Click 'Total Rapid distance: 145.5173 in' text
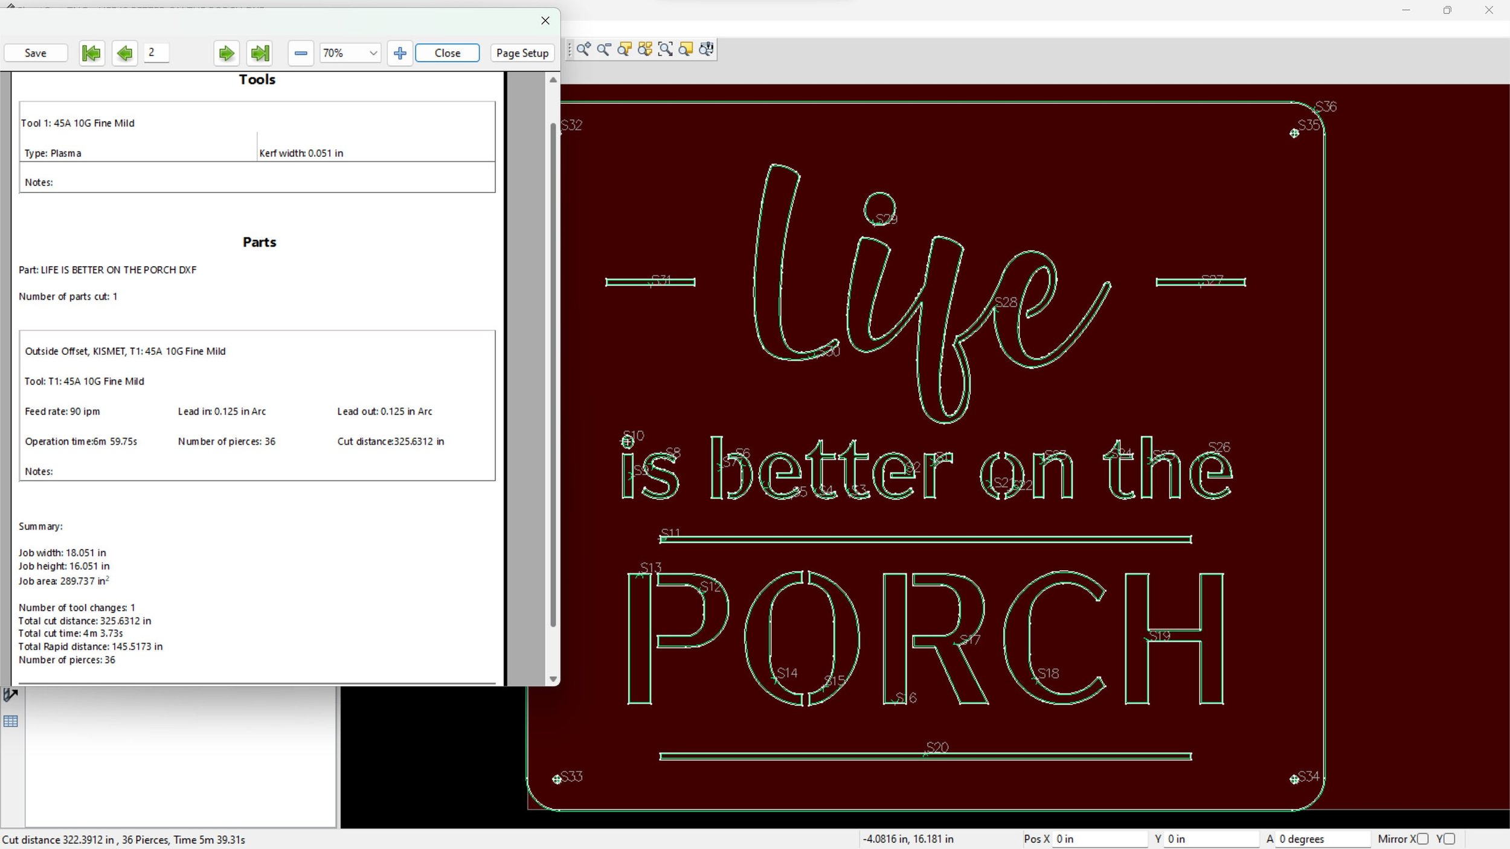This screenshot has width=1510, height=849. pos(91,647)
